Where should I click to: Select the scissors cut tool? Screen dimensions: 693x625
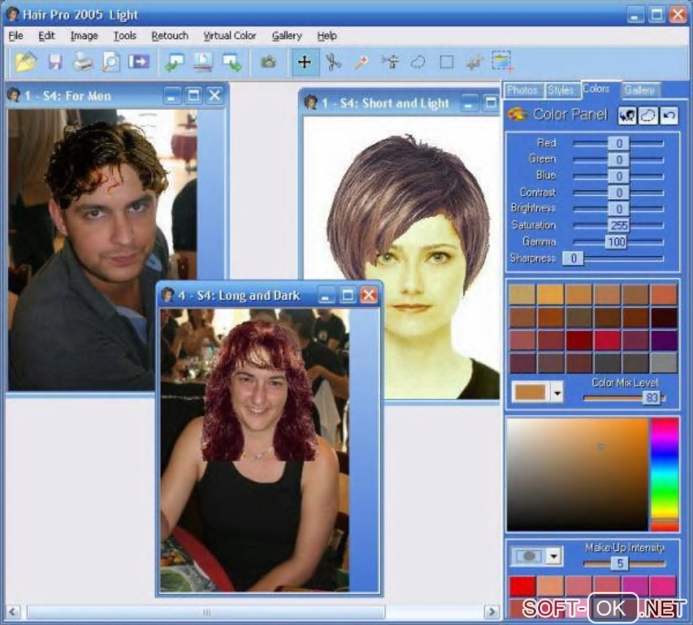(333, 62)
